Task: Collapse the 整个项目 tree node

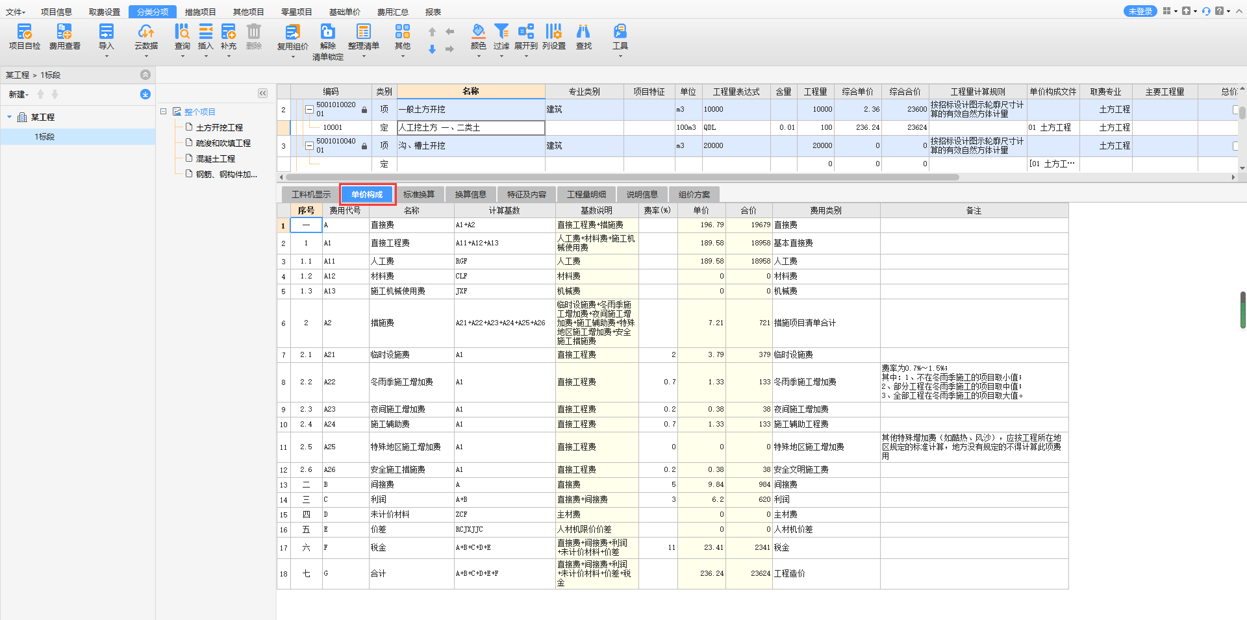Action: (164, 112)
